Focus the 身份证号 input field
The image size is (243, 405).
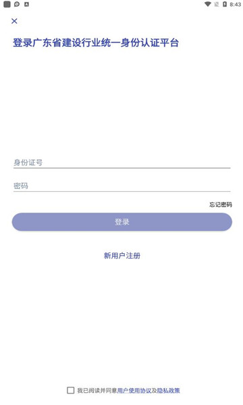122,163
